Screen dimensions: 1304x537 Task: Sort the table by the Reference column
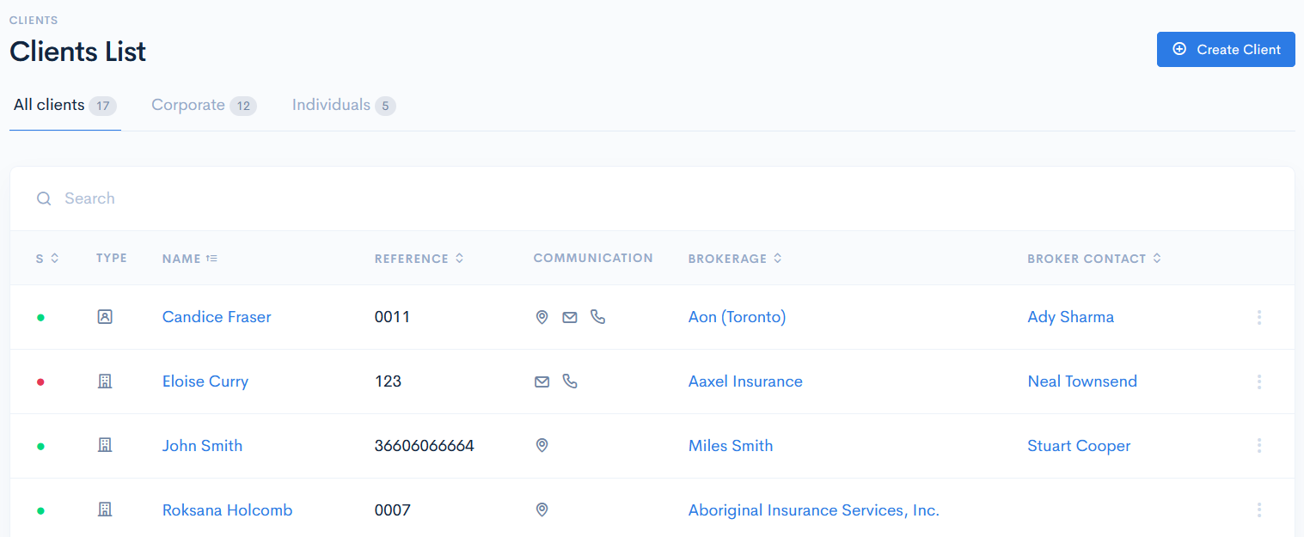click(419, 258)
